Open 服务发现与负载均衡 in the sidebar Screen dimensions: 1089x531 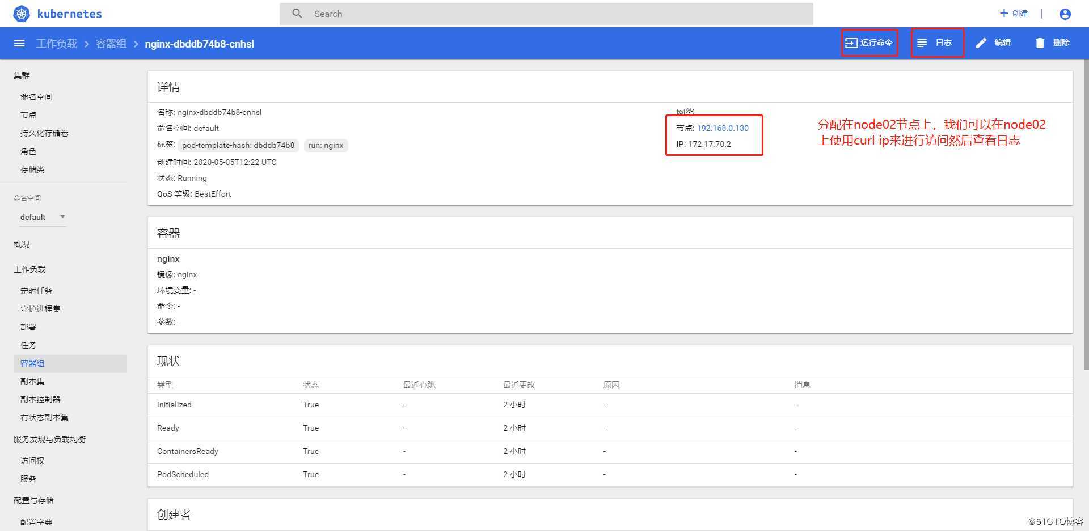pyautogui.click(x=49, y=439)
